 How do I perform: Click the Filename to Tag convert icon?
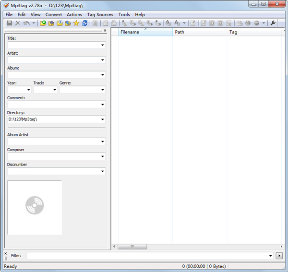133,23
